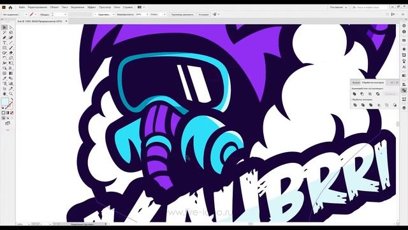Select the Blend tool
The height and width of the screenshot is (230, 408).
(11, 78)
